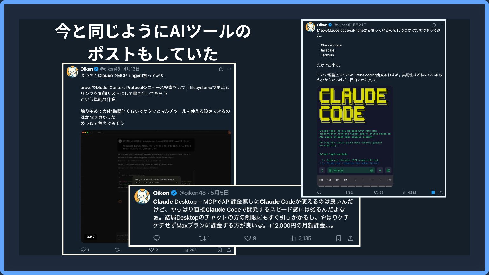The height and width of the screenshot is (275, 489).
Task: Click the 'Termius' bullet text in 5月24日 post
Action: pyautogui.click(x=327, y=55)
